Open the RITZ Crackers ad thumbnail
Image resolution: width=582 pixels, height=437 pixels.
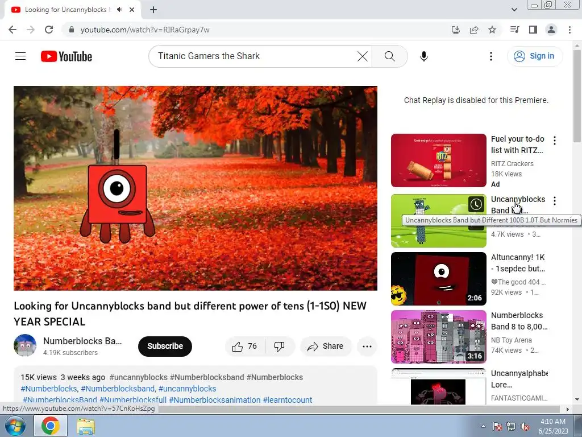click(438, 160)
